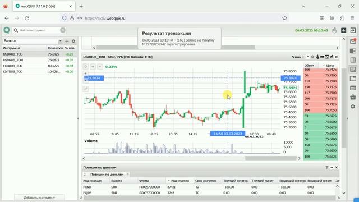Open the messages envelope icon in right sidebar
Viewport: 359px width, 202px height.
point(353,42)
